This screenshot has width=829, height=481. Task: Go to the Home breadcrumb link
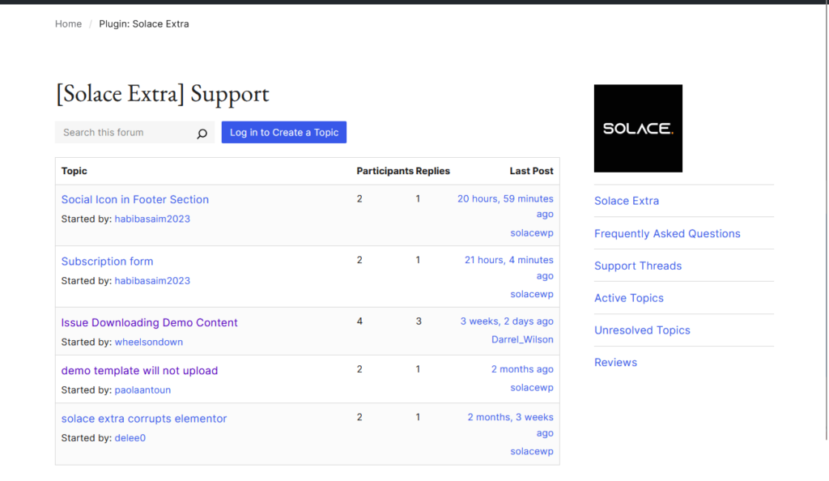coord(68,23)
